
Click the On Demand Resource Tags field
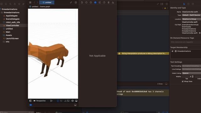coord(186,42)
